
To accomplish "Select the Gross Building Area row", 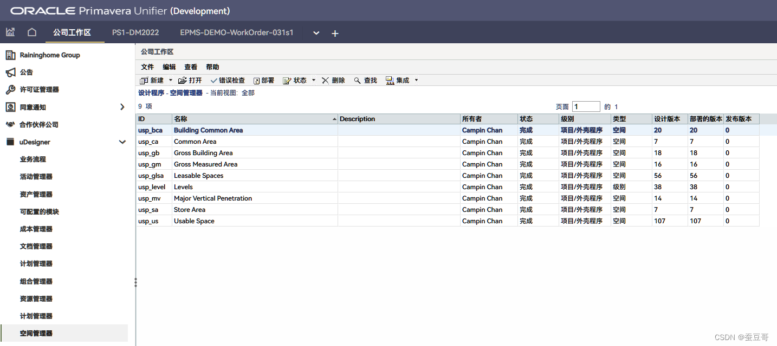I will click(448, 153).
